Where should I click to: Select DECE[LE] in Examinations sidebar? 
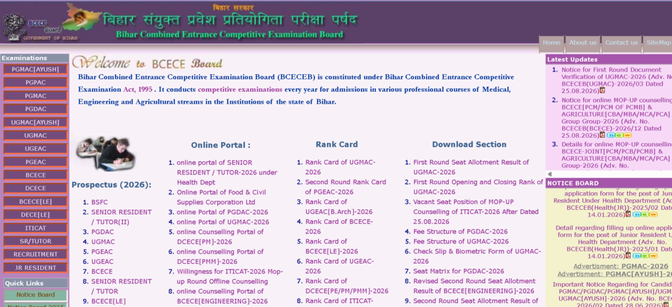click(35, 215)
